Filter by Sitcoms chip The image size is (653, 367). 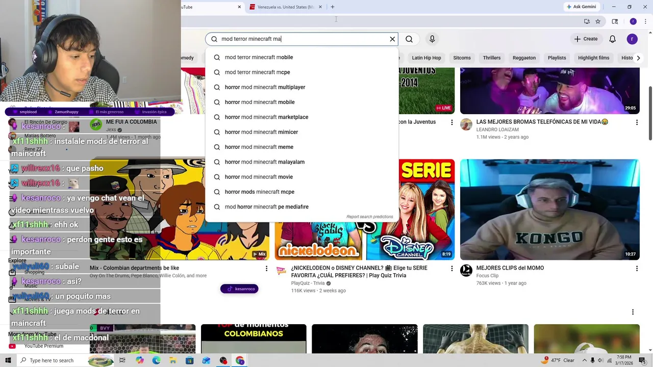coord(462,58)
